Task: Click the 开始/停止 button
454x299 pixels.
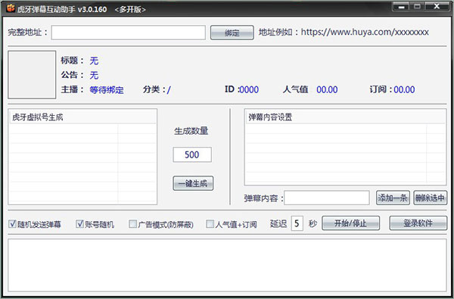Action: (x=350, y=223)
